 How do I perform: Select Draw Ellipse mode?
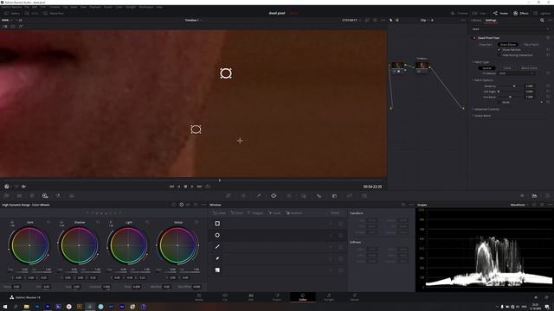508,44
